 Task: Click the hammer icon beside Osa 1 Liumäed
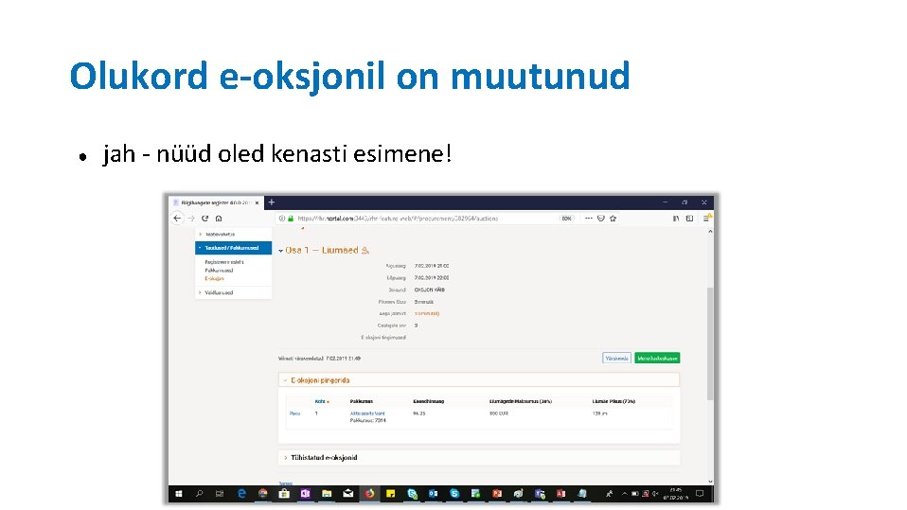pyautogui.click(x=365, y=251)
